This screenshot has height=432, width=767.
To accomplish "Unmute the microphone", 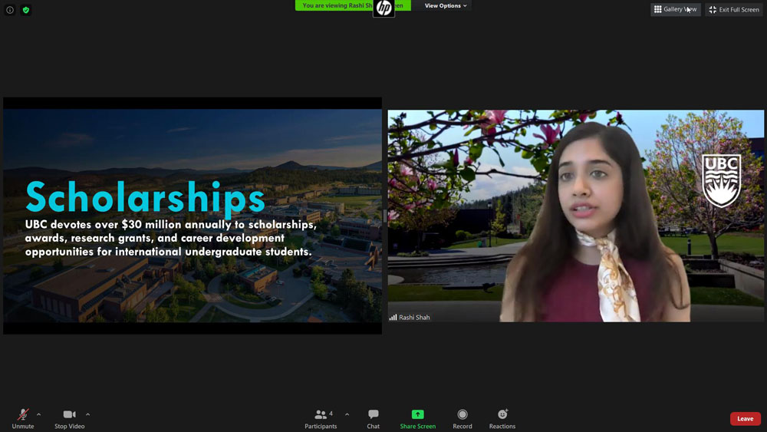I will [23, 419].
